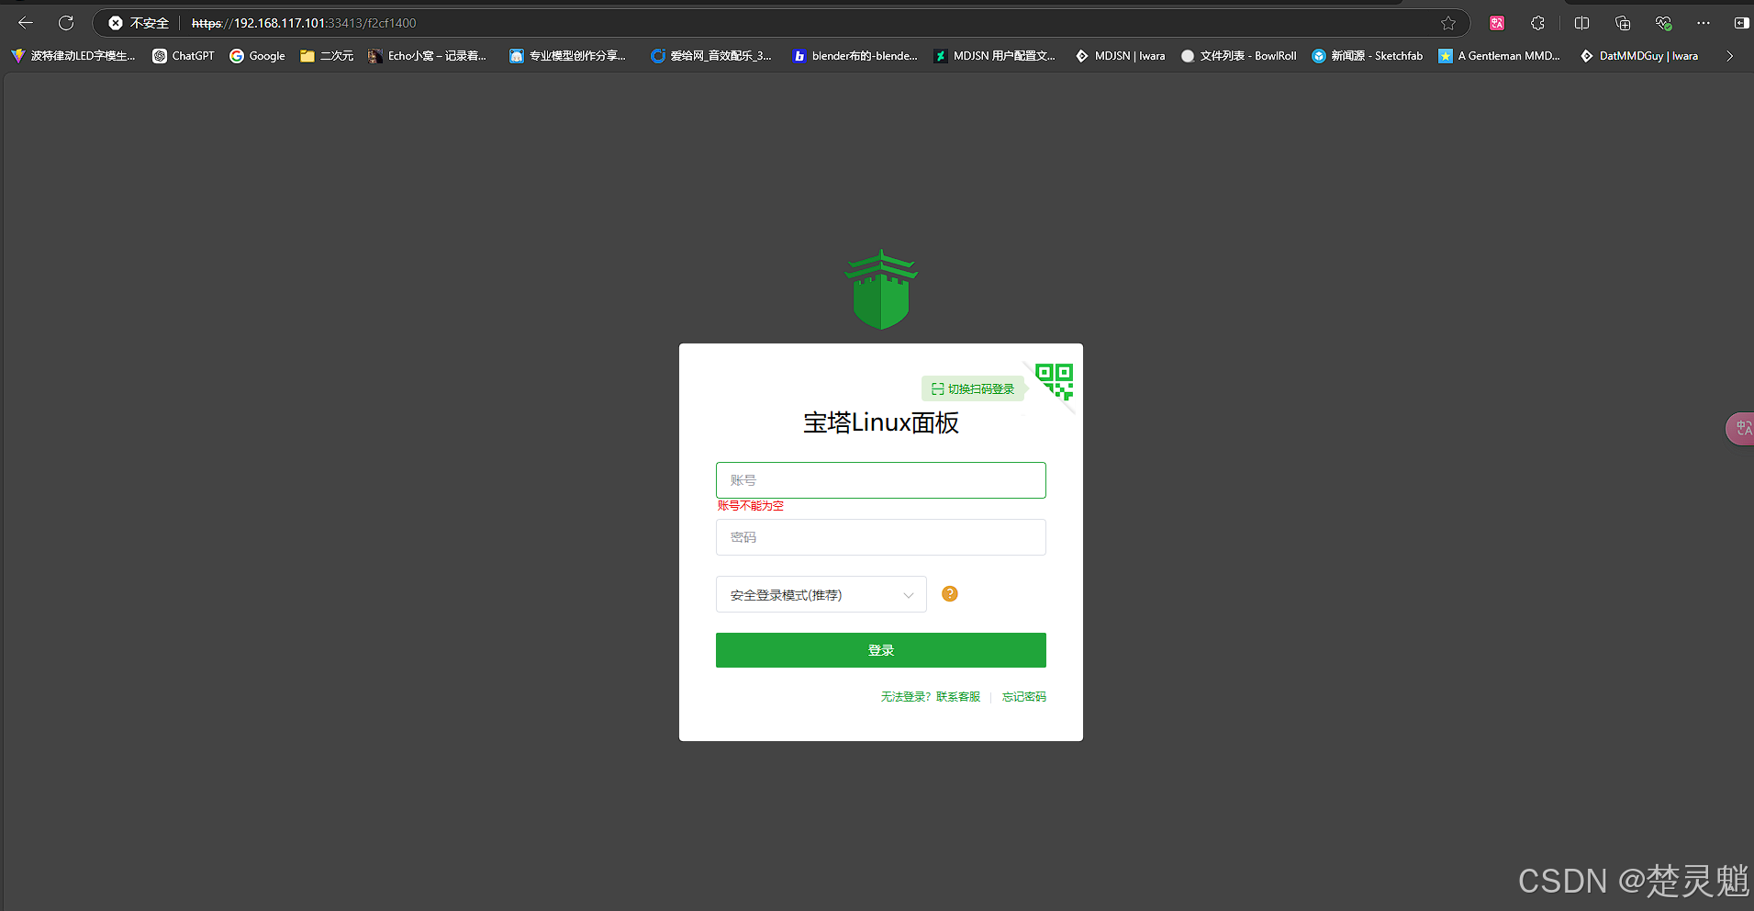Reload the page with refresh icon
The height and width of the screenshot is (911, 1754).
click(66, 23)
